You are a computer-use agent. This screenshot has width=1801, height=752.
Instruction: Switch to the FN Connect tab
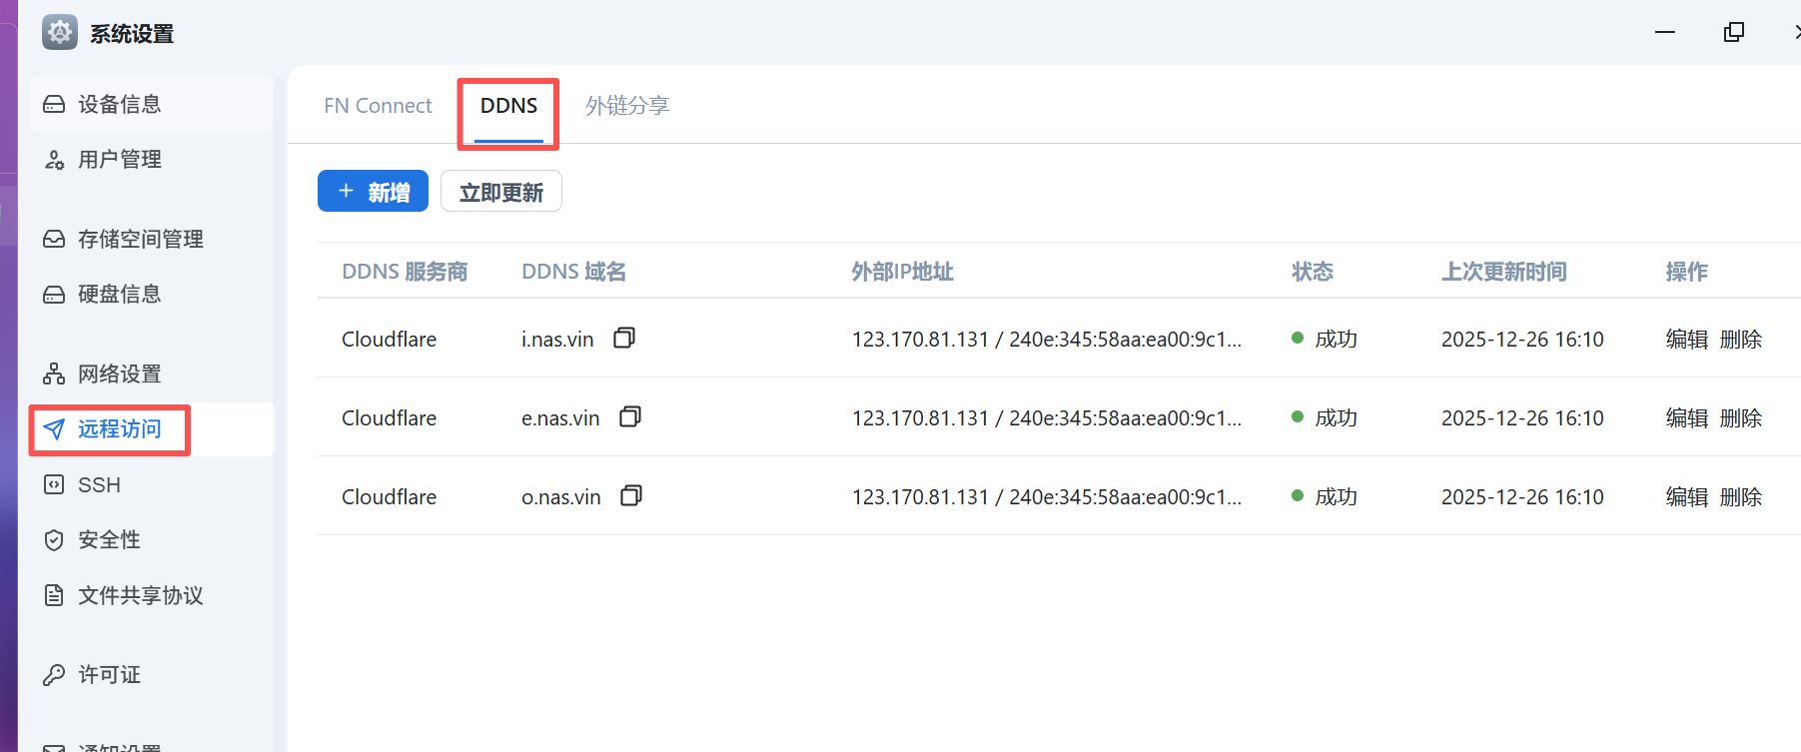[x=378, y=106]
